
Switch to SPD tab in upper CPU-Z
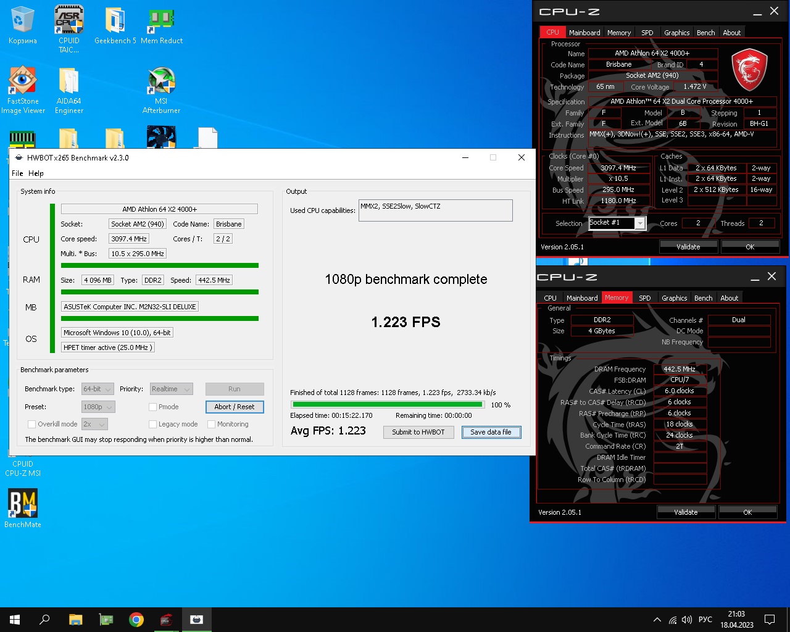pyautogui.click(x=647, y=33)
